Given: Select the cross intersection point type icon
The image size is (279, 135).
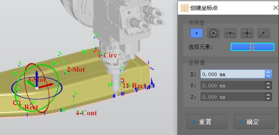Looking at the screenshot, I should 247,33.
